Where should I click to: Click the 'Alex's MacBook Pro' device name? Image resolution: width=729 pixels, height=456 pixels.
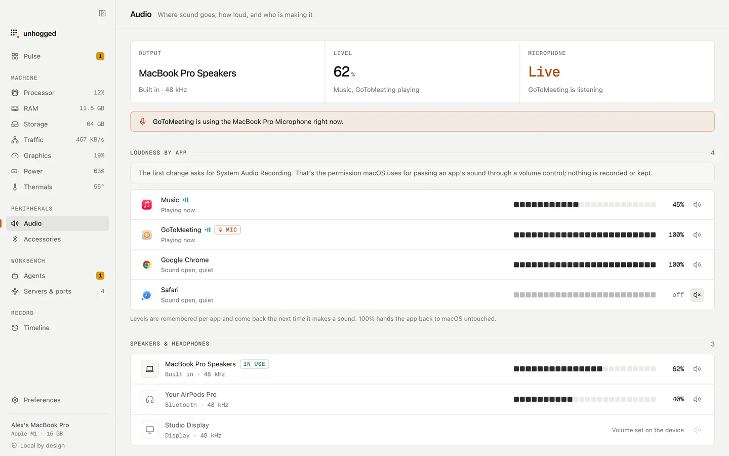point(40,425)
